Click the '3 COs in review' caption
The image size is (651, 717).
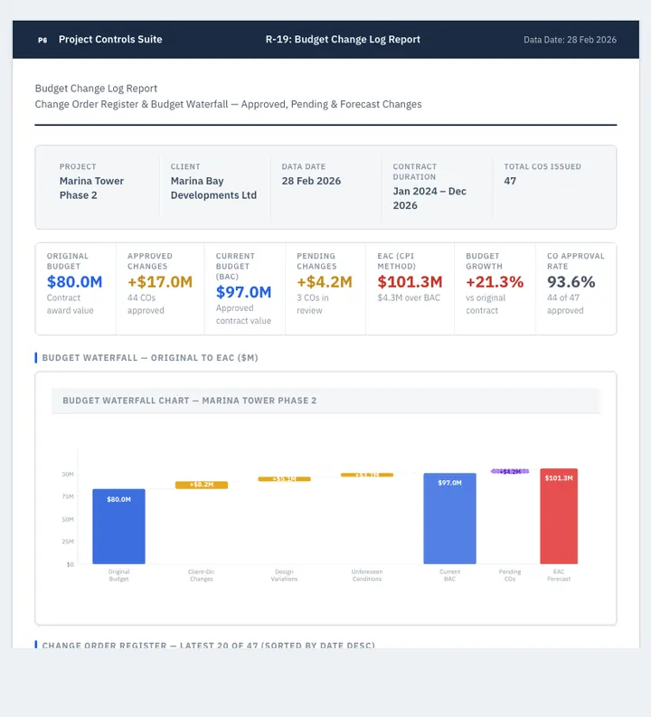tap(313, 304)
